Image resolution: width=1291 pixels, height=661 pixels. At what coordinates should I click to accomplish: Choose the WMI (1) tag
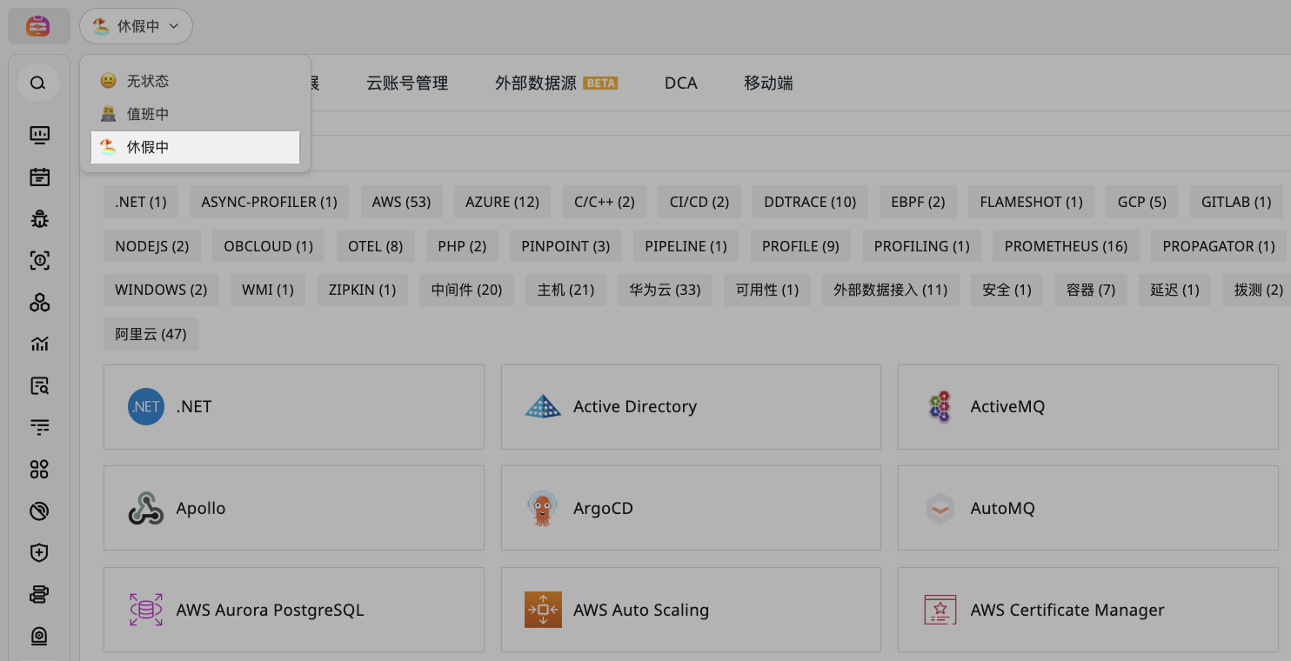[268, 290]
